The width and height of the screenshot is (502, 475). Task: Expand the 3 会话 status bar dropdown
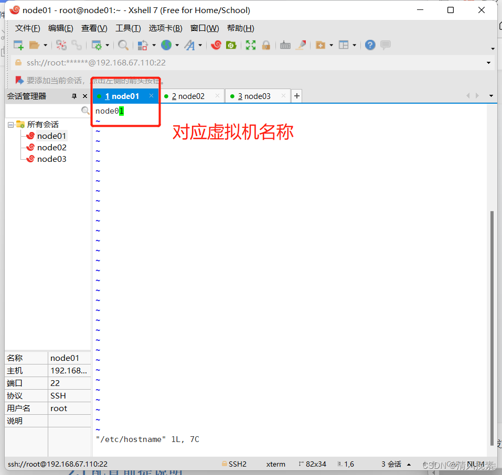click(x=409, y=464)
